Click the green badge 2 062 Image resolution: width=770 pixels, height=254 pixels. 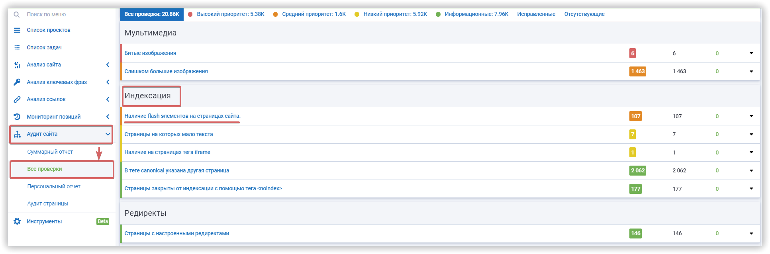(638, 170)
